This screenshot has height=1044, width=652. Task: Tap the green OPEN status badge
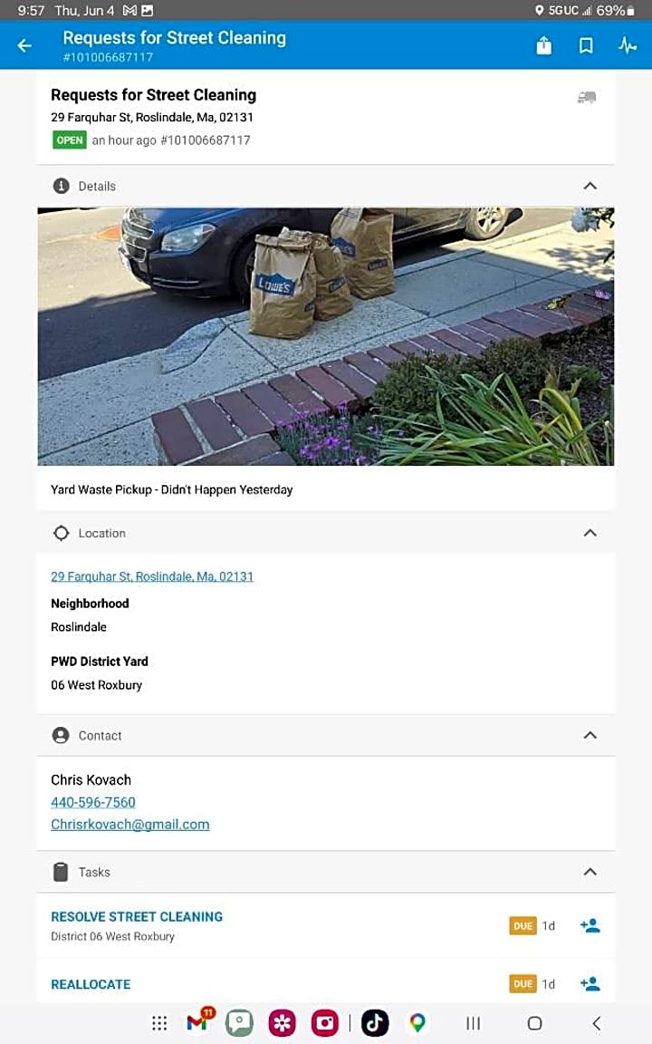[70, 140]
